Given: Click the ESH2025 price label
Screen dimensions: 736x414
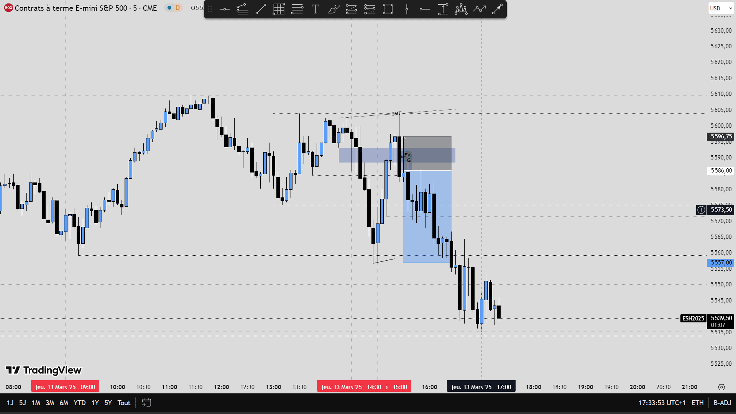Looking at the screenshot, I should (x=693, y=318).
